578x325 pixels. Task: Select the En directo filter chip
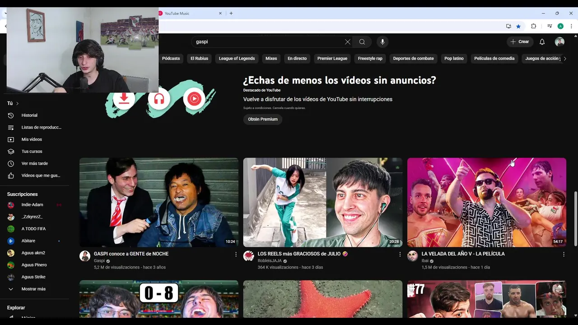click(x=297, y=58)
